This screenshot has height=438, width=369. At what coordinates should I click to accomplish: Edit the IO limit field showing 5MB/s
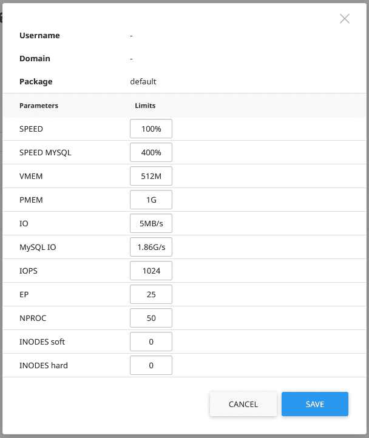(x=151, y=224)
